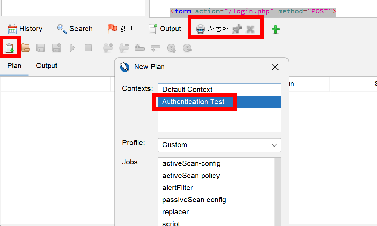Click the remove job icon
This screenshot has width=377, height=226.
(x=124, y=48)
